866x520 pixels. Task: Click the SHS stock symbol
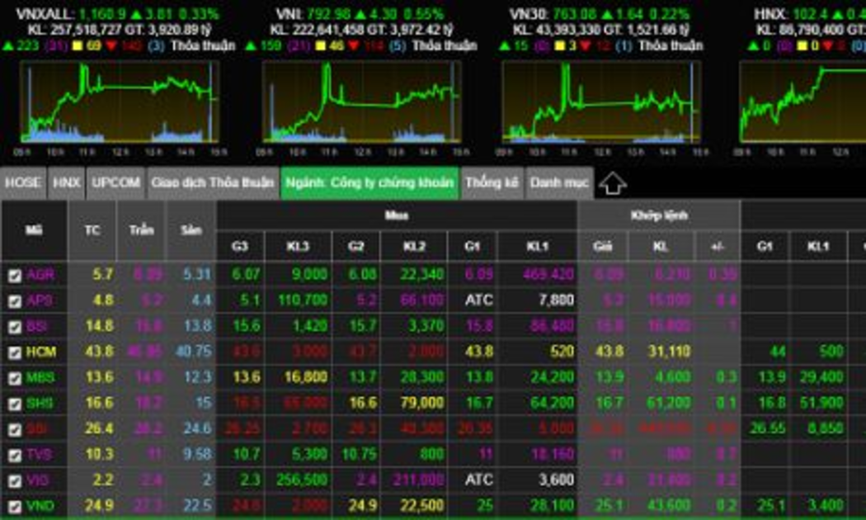40,404
